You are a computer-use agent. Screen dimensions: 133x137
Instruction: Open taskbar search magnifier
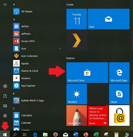point(15,134)
